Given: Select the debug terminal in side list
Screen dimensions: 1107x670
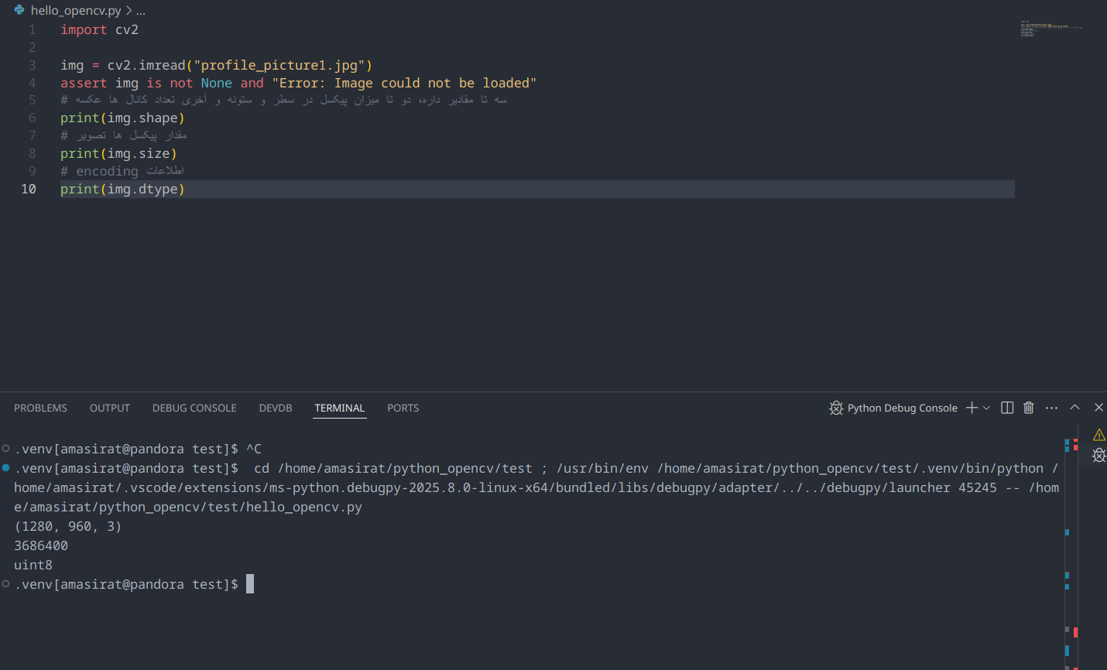Looking at the screenshot, I should coord(1098,455).
